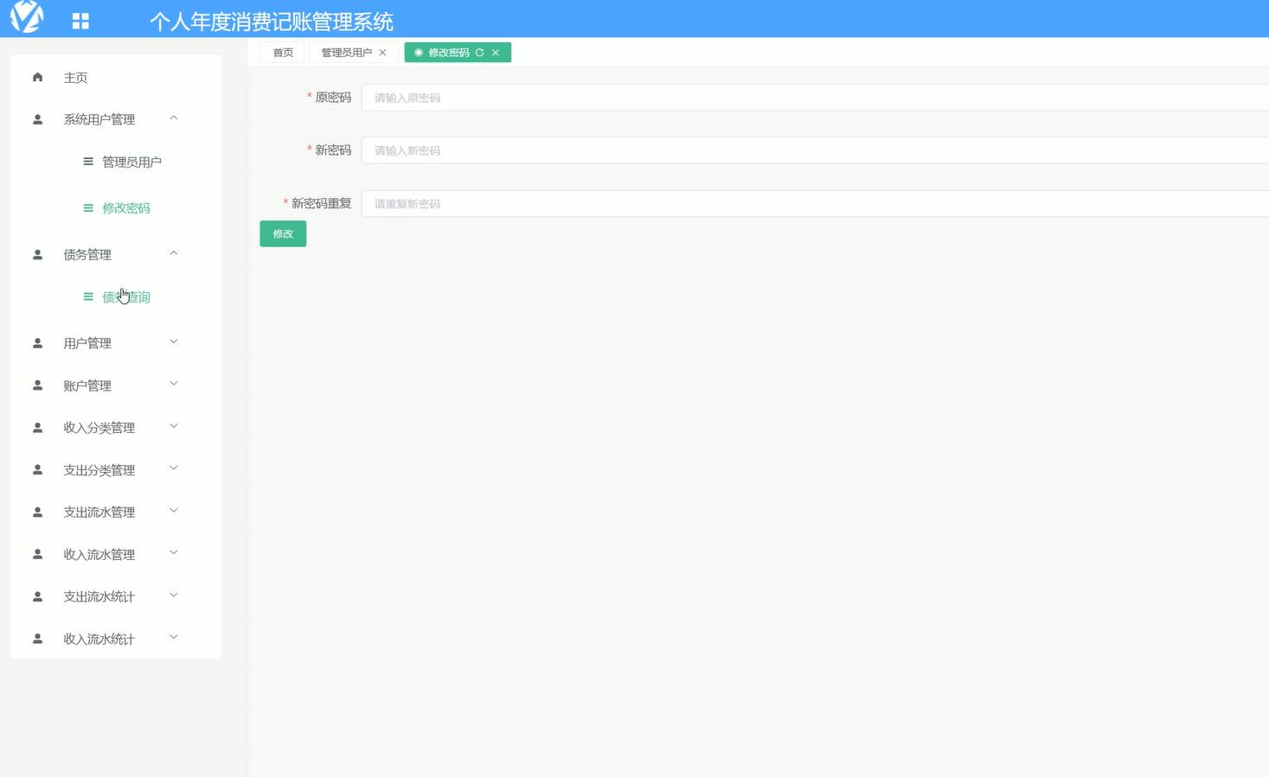Switch to the 管理员用户 tab
The width and height of the screenshot is (1269, 777).
pyautogui.click(x=354, y=53)
